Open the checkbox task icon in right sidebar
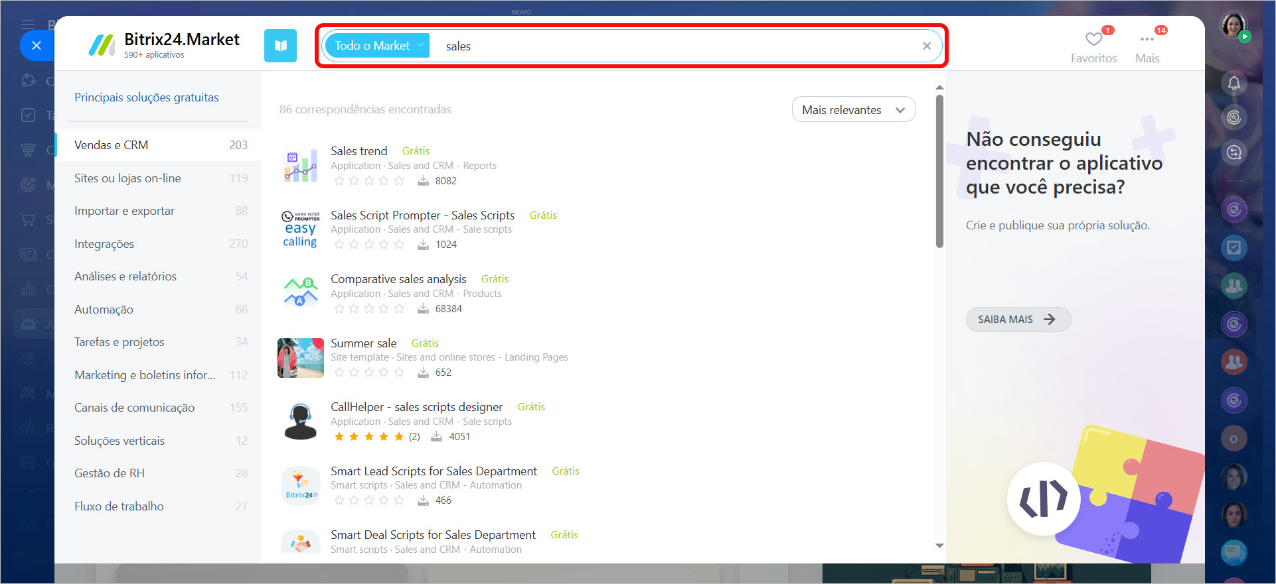Image resolution: width=1276 pixels, height=584 pixels. point(1234,248)
